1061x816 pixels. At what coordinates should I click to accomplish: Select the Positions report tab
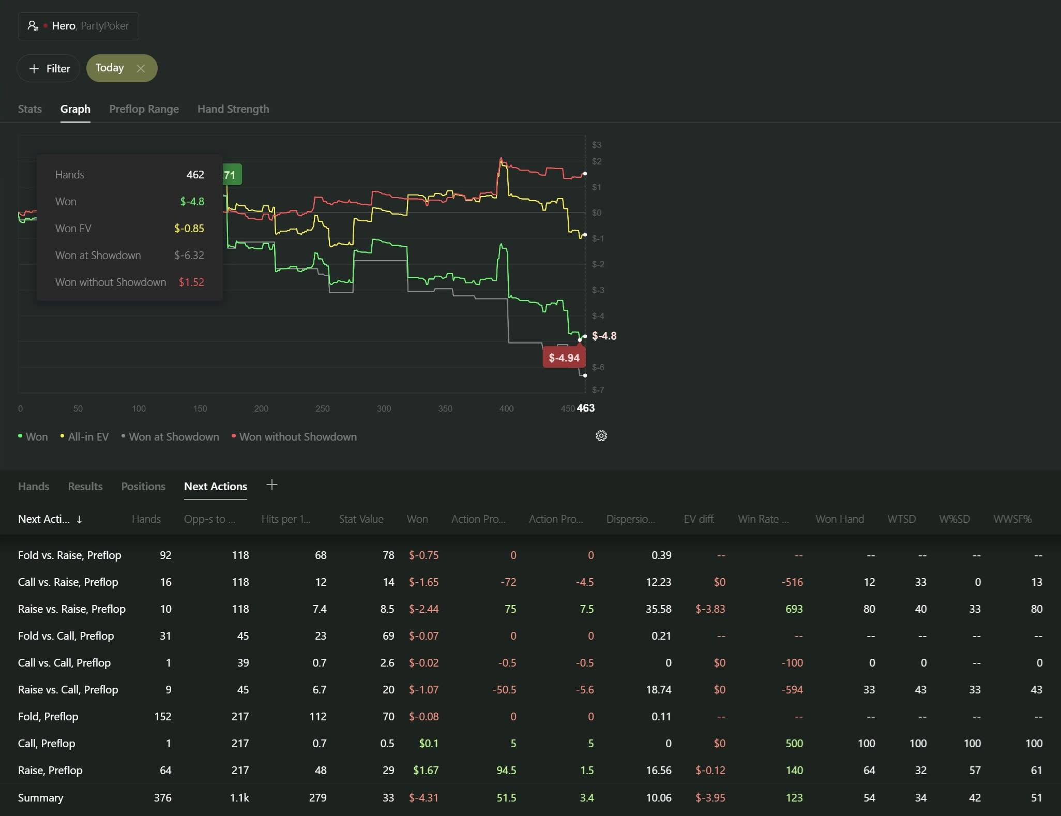pos(143,487)
